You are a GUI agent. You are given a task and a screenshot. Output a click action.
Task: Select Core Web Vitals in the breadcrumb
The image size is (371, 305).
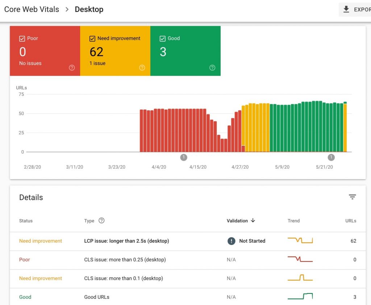click(31, 9)
